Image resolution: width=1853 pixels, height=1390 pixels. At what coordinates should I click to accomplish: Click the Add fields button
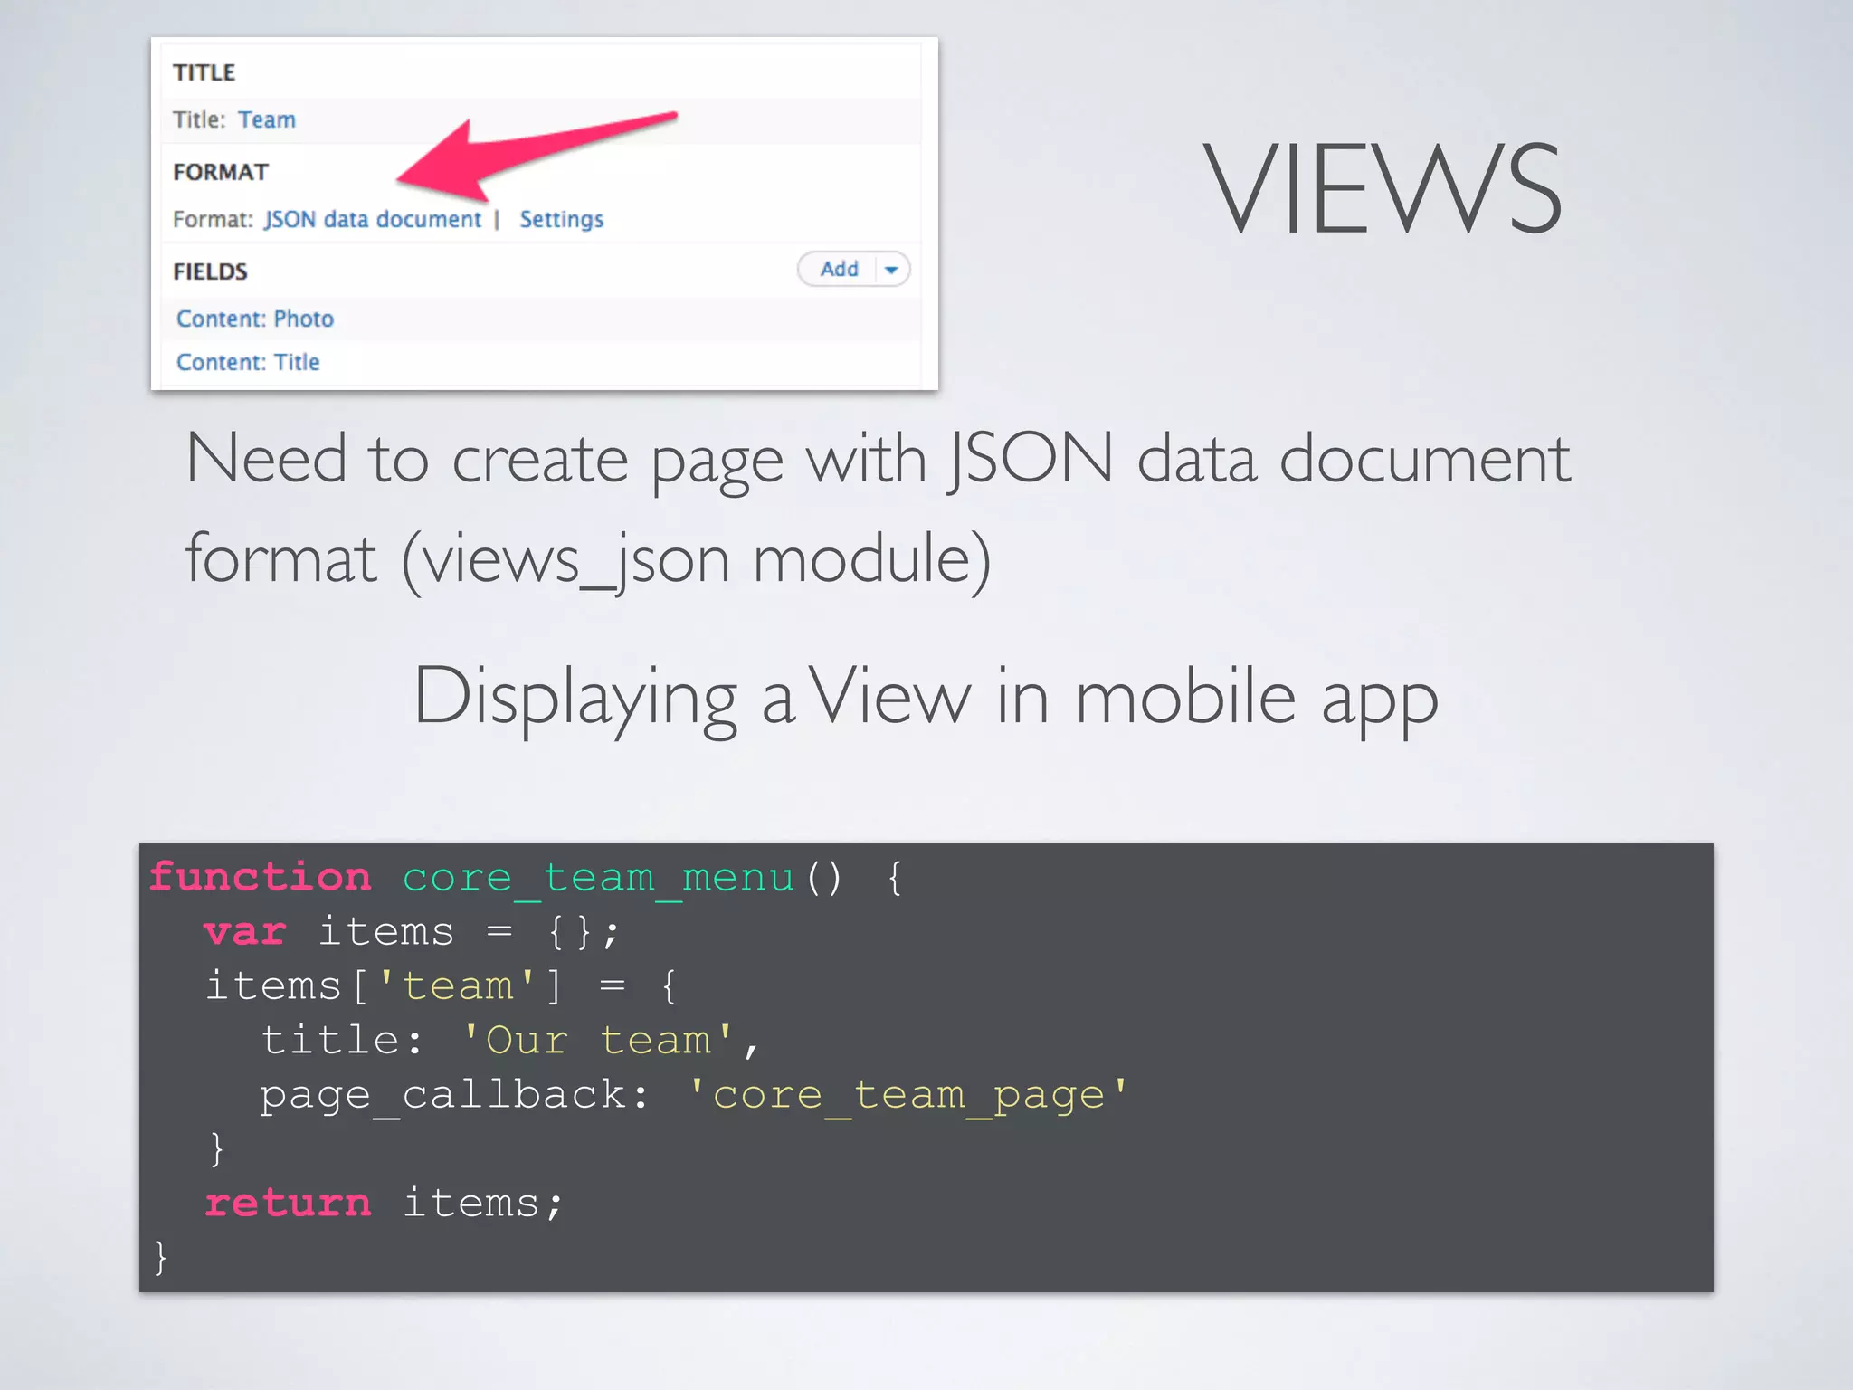point(839,269)
